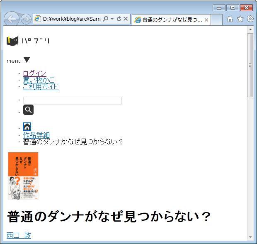This screenshot has width=257, height=244.
Task: Open a new blank tab
Action: [217, 20]
